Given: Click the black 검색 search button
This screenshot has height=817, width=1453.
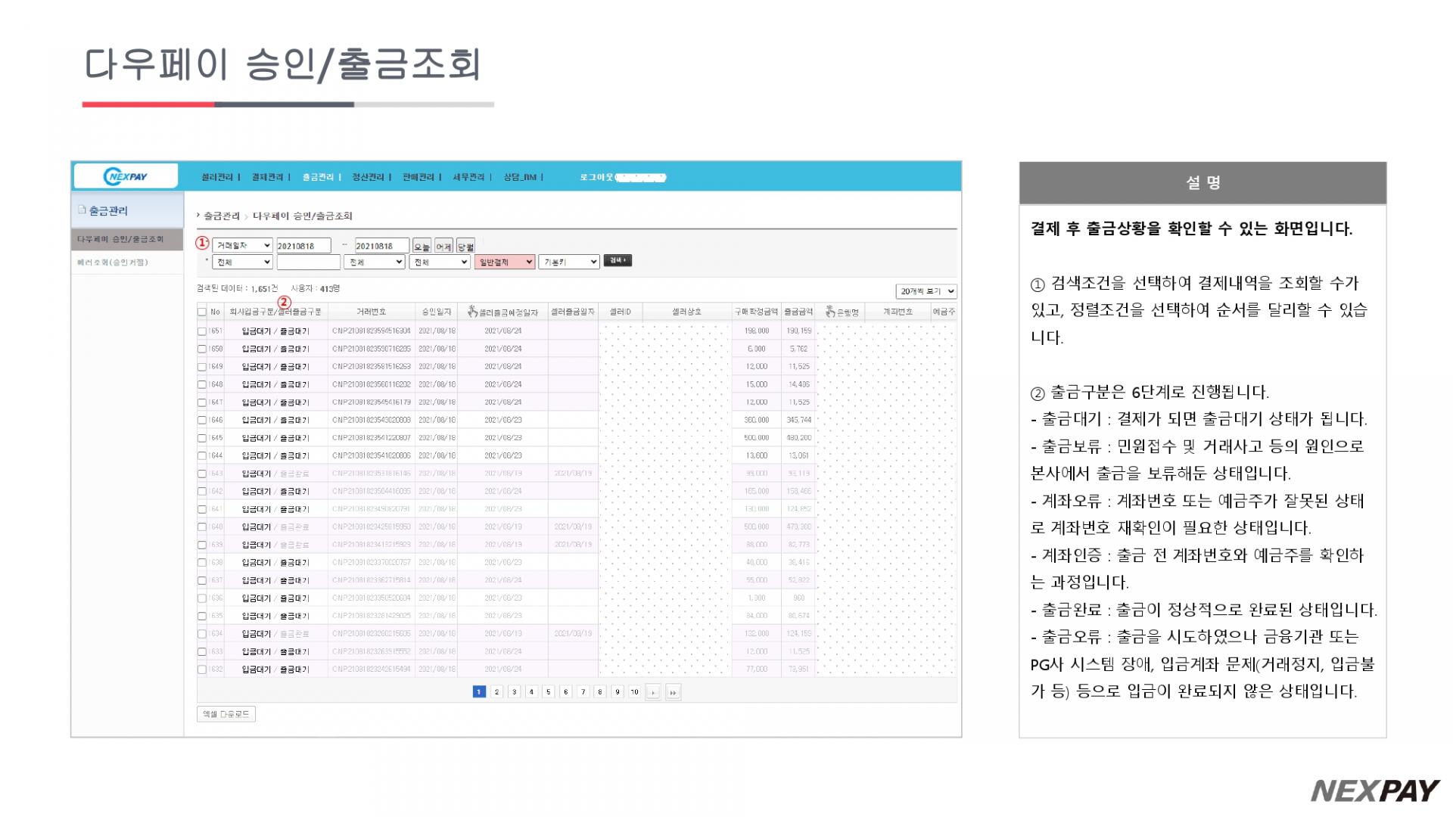Looking at the screenshot, I should [x=618, y=260].
